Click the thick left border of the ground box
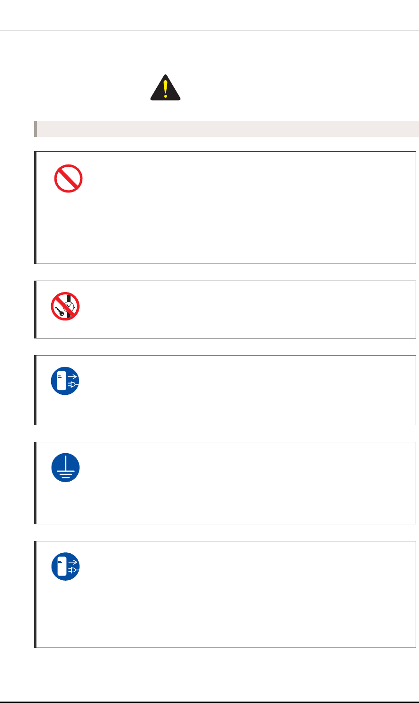 coord(35,483)
